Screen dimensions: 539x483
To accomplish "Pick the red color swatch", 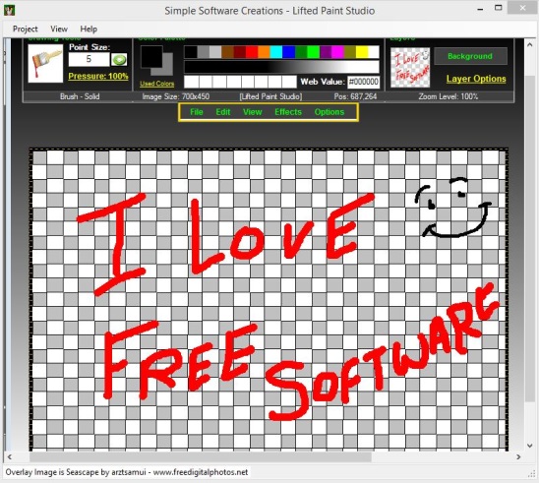I will coord(252,52).
